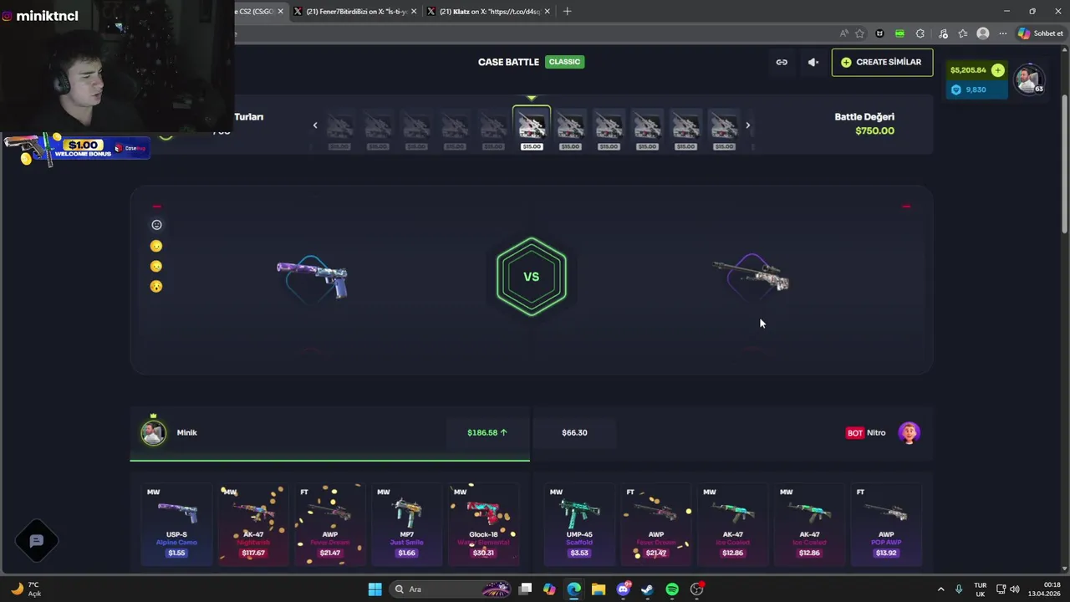
Task: Send the third surprised emoji reaction
Action: click(156, 286)
